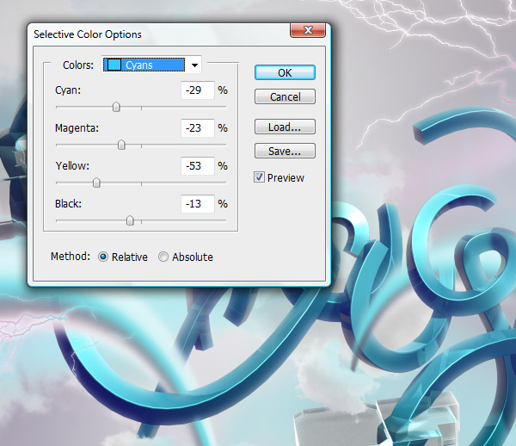The height and width of the screenshot is (446, 516).
Task: Open the Colors dropdown arrow
Action: pyautogui.click(x=194, y=65)
